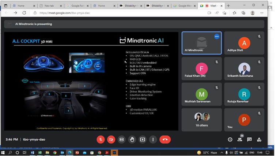276x156 pixels.
Task: Switch to the first Home tab
Action: pyautogui.click(x=24, y=6)
